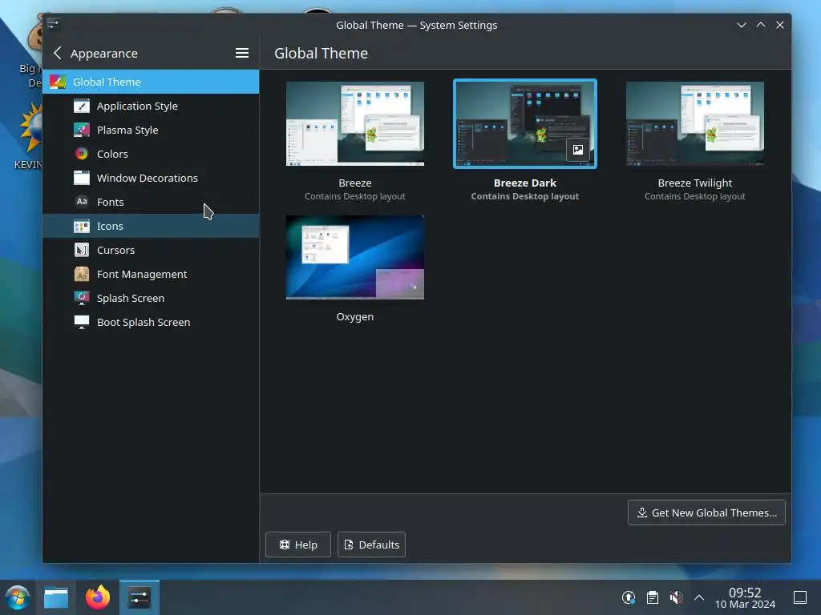Image resolution: width=821 pixels, height=615 pixels.
Task: Open the start menu launcher on taskbar
Action: point(18,597)
